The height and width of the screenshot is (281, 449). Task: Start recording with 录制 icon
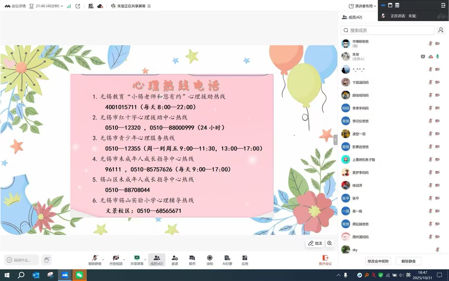210,260
